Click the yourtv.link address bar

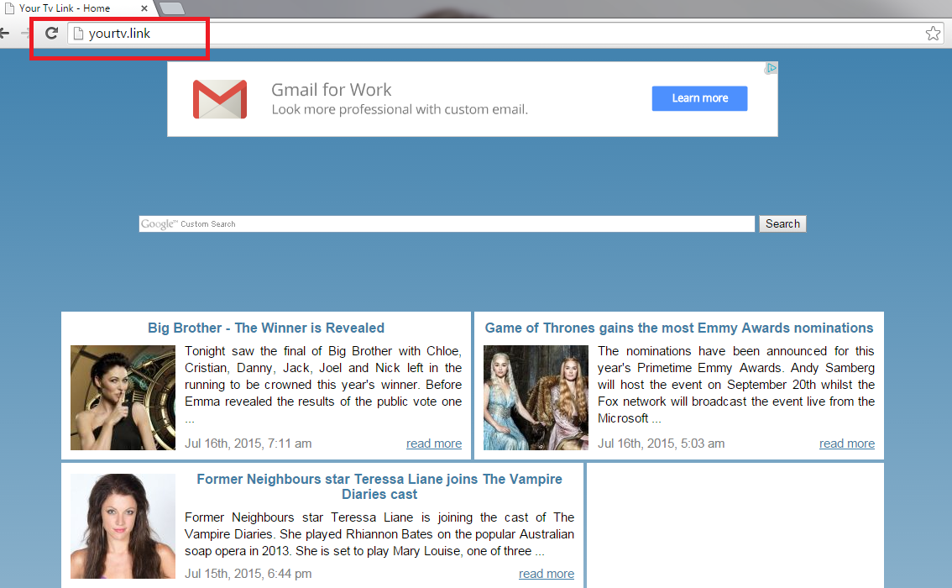click(x=504, y=34)
